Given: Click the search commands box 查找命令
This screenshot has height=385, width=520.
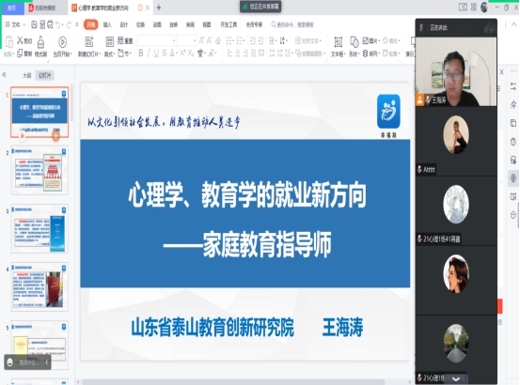Looking at the screenshot, I should point(292,24).
